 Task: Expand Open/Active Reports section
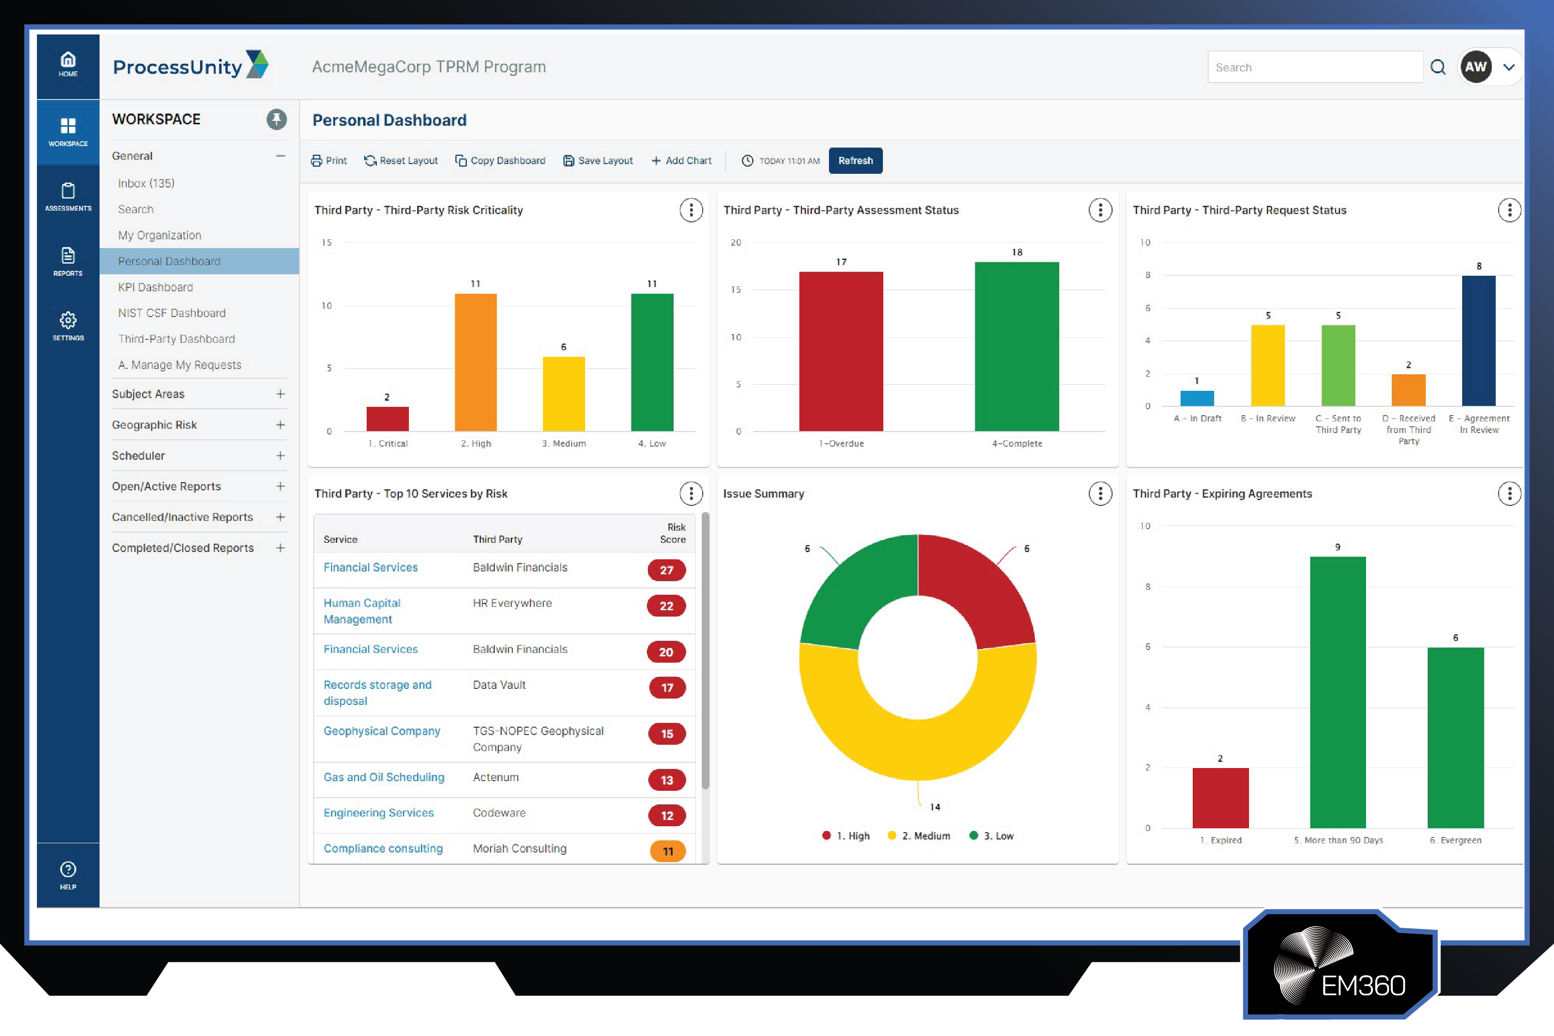280,486
